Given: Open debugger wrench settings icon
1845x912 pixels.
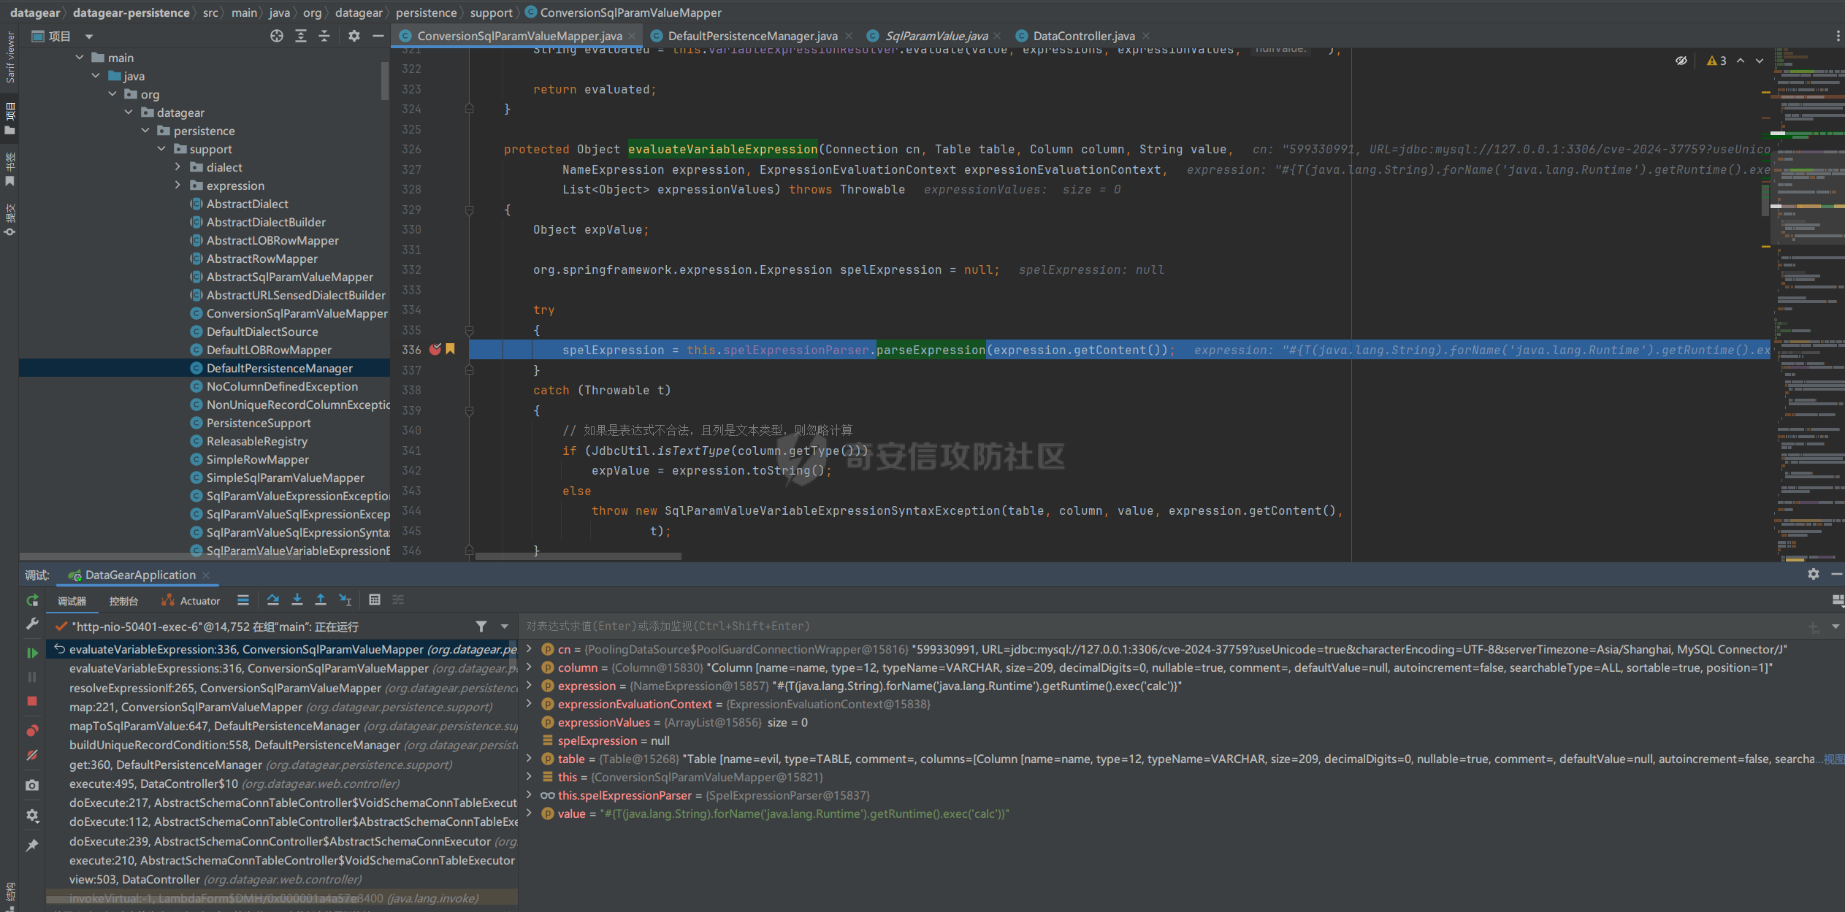Looking at the screenshot, I should coord(32,624).
